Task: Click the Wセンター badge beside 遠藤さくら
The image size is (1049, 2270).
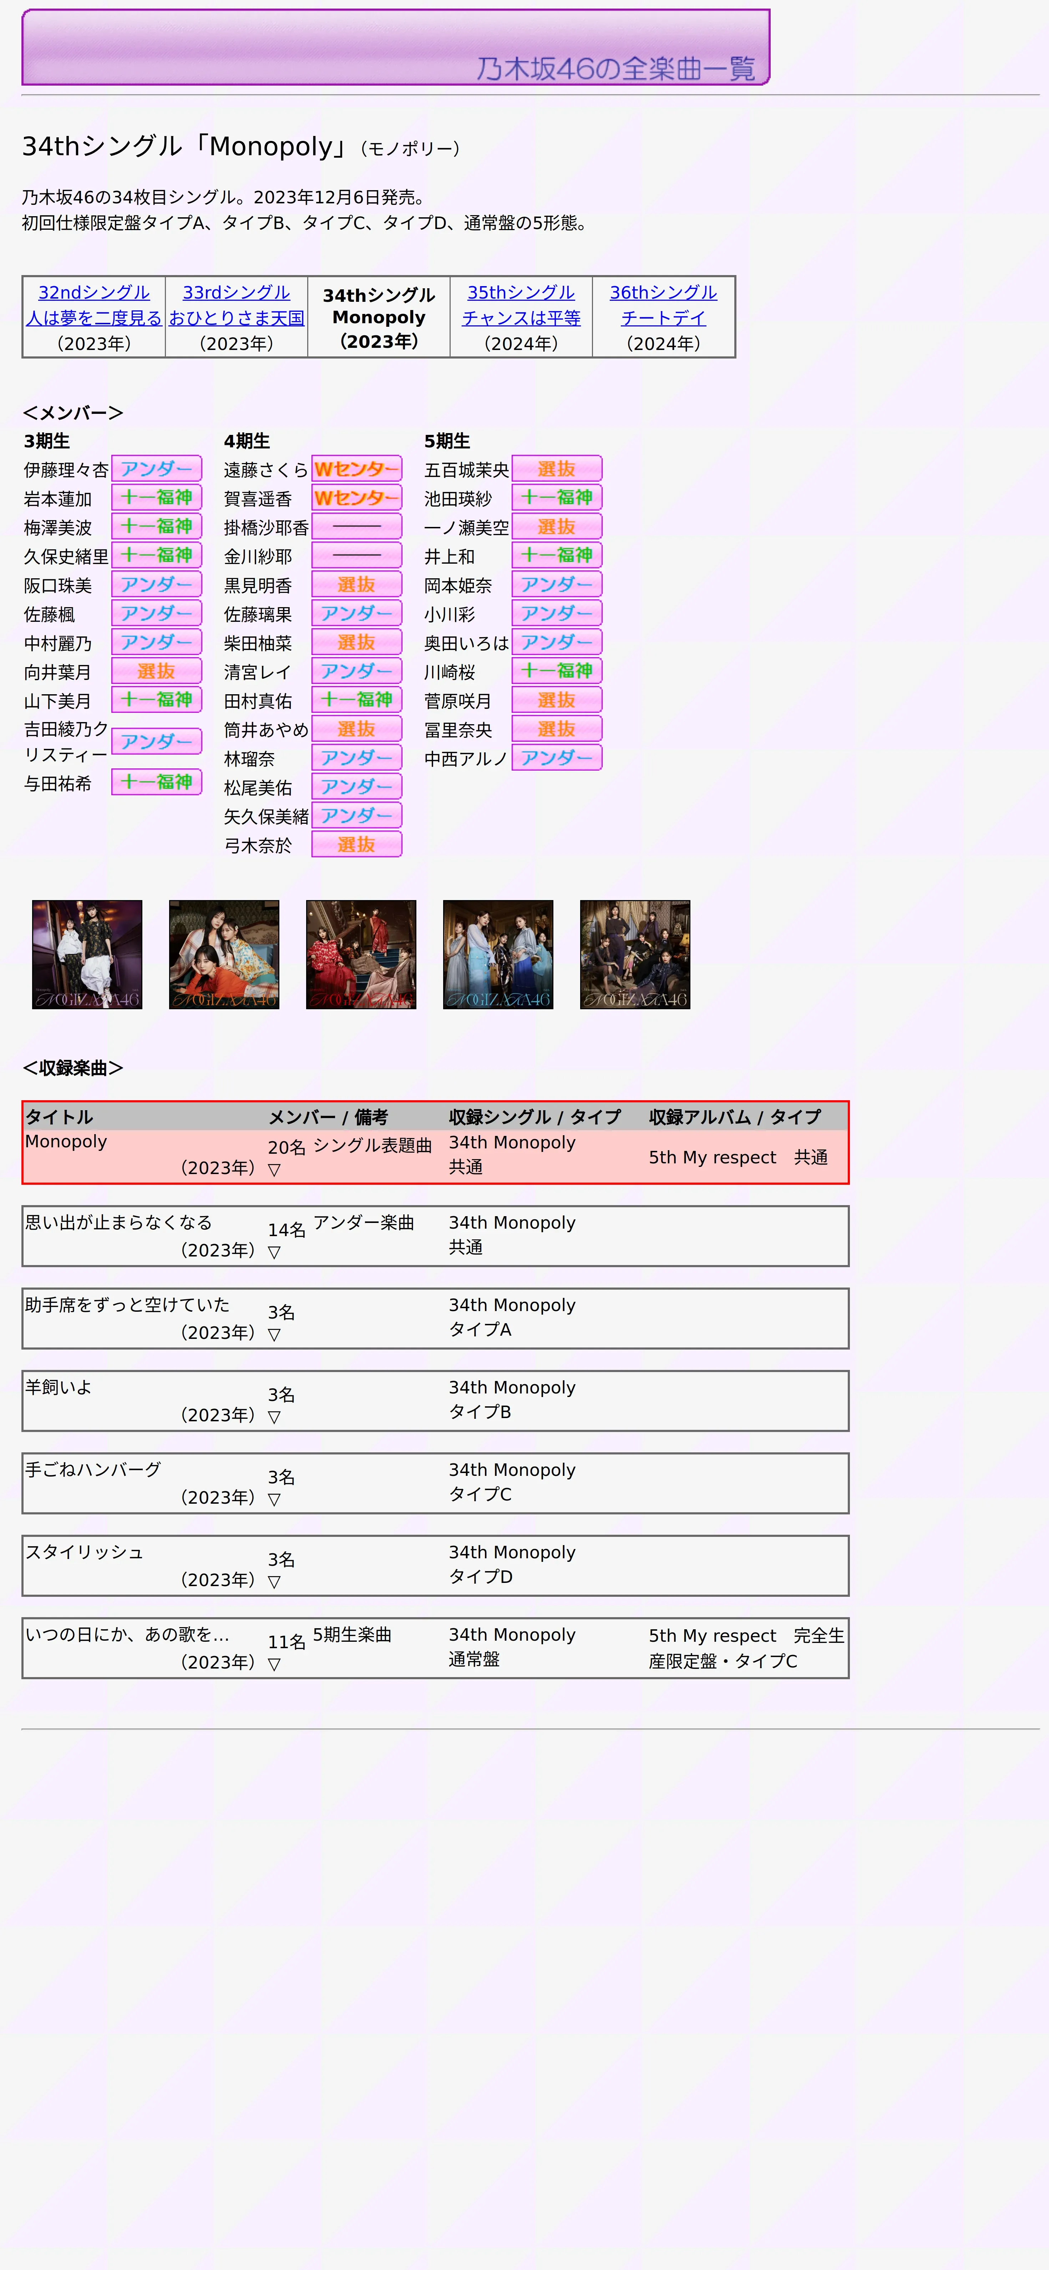Action: (356, 469)
